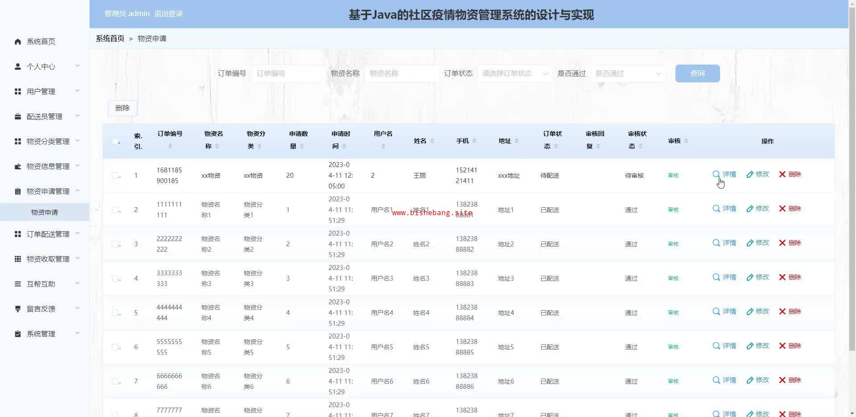
Task: Click the red X 删除 icon in row 3
Action: point(782,243)
